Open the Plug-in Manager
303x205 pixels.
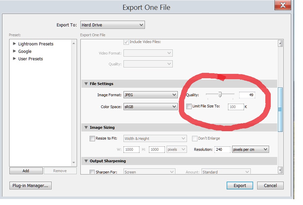point(31,186)
